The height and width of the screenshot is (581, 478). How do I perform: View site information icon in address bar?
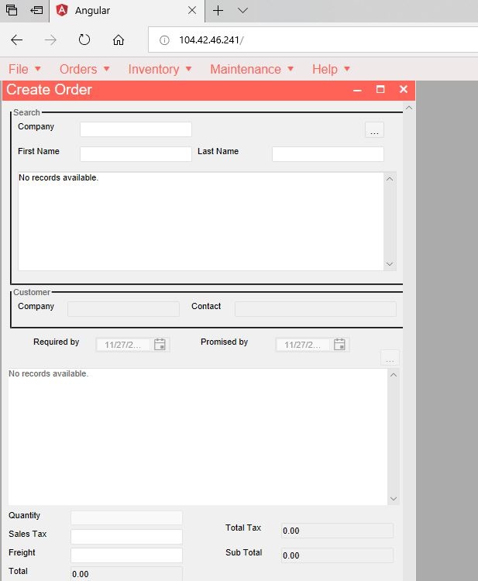(164, 40)
